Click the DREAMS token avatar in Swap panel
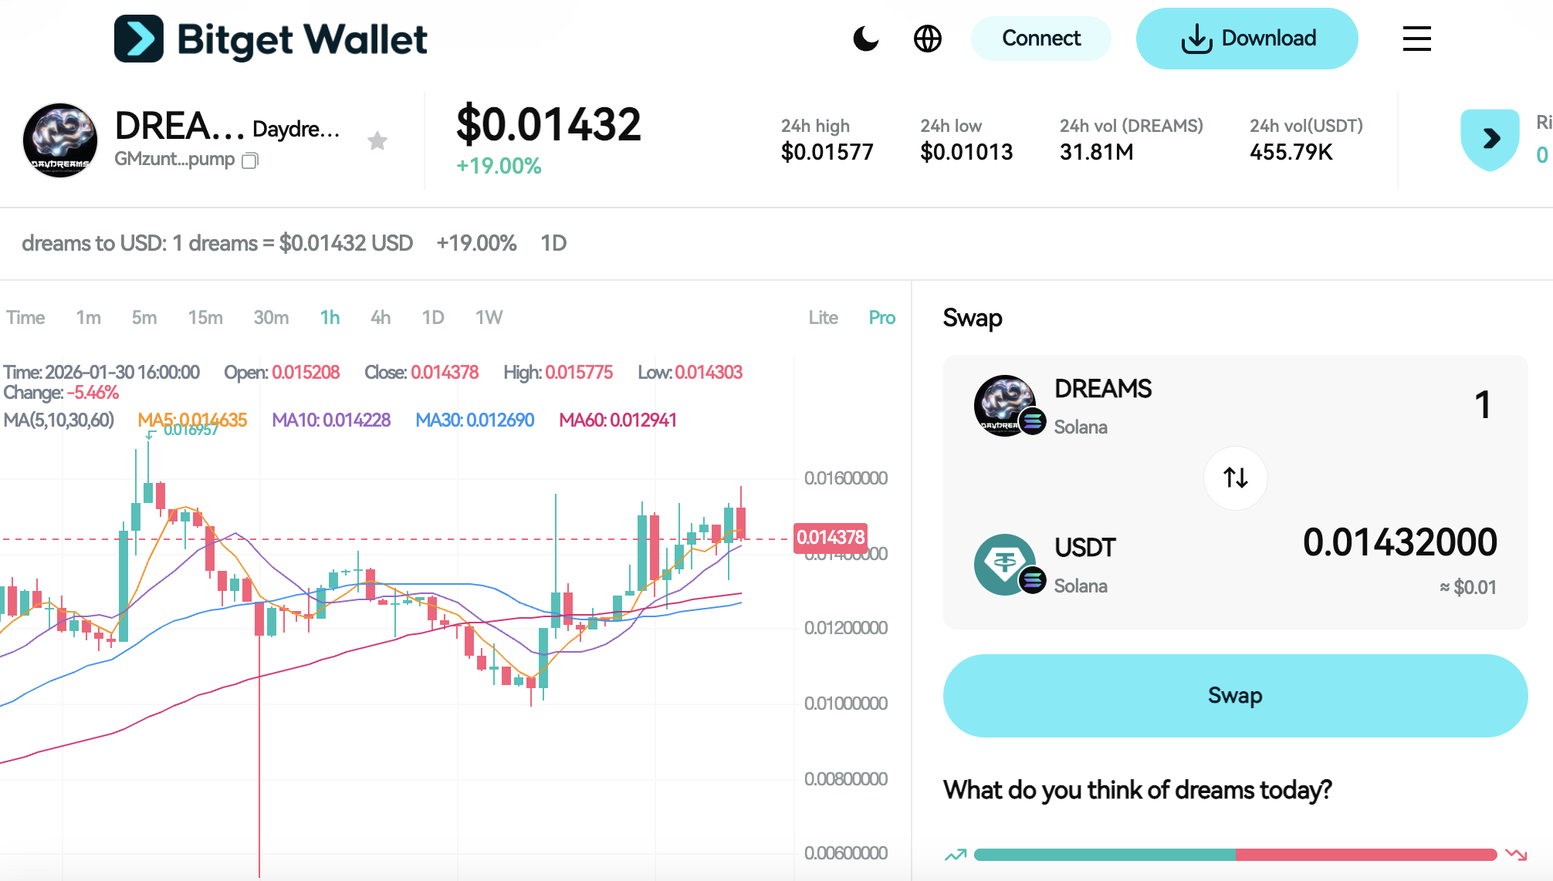Viewport: 1553px width, 881px height. tap(1006, 407)
